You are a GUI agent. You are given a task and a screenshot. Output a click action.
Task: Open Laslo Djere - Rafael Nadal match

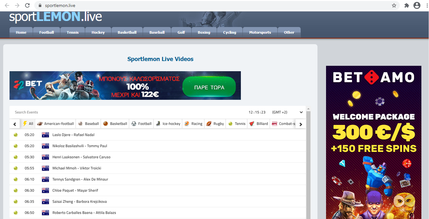pos(73,135)
